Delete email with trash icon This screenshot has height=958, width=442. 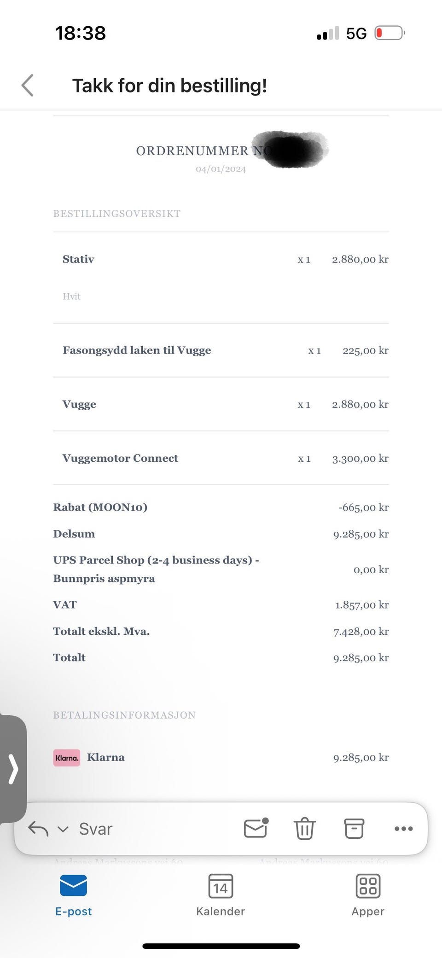(x=304, y=829)
